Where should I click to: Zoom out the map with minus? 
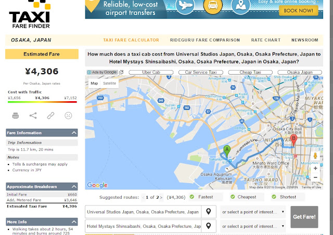(315, 177)
